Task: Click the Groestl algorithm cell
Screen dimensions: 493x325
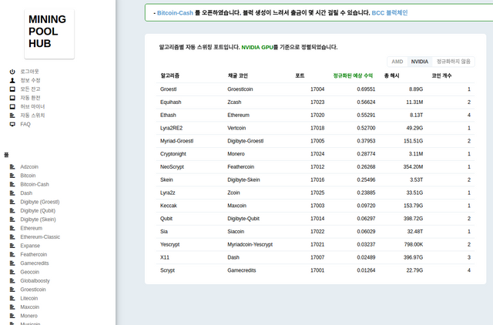Action: point(168,89)
